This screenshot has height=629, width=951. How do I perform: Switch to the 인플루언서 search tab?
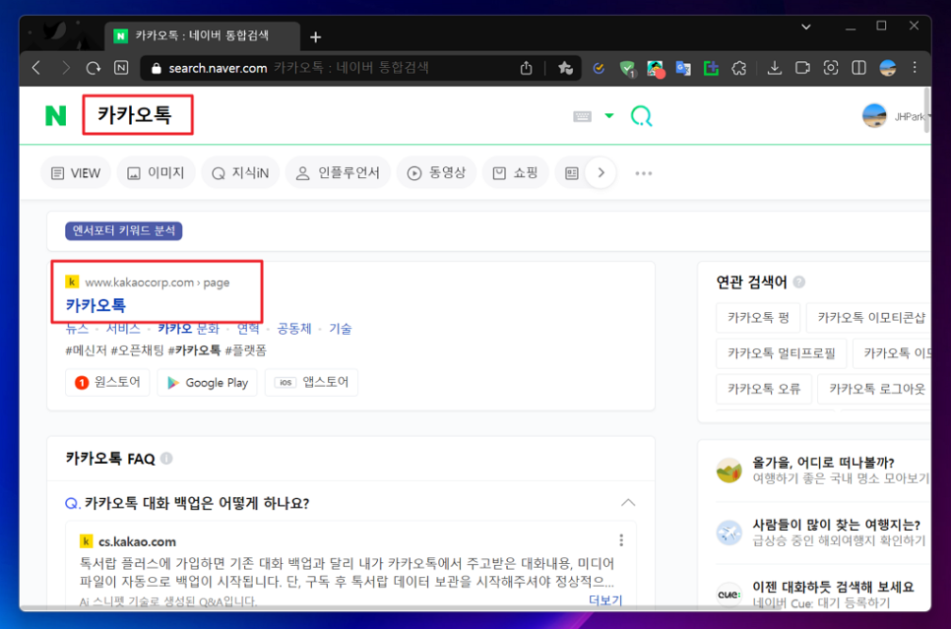pyautogui.click(x=338, y=173)
